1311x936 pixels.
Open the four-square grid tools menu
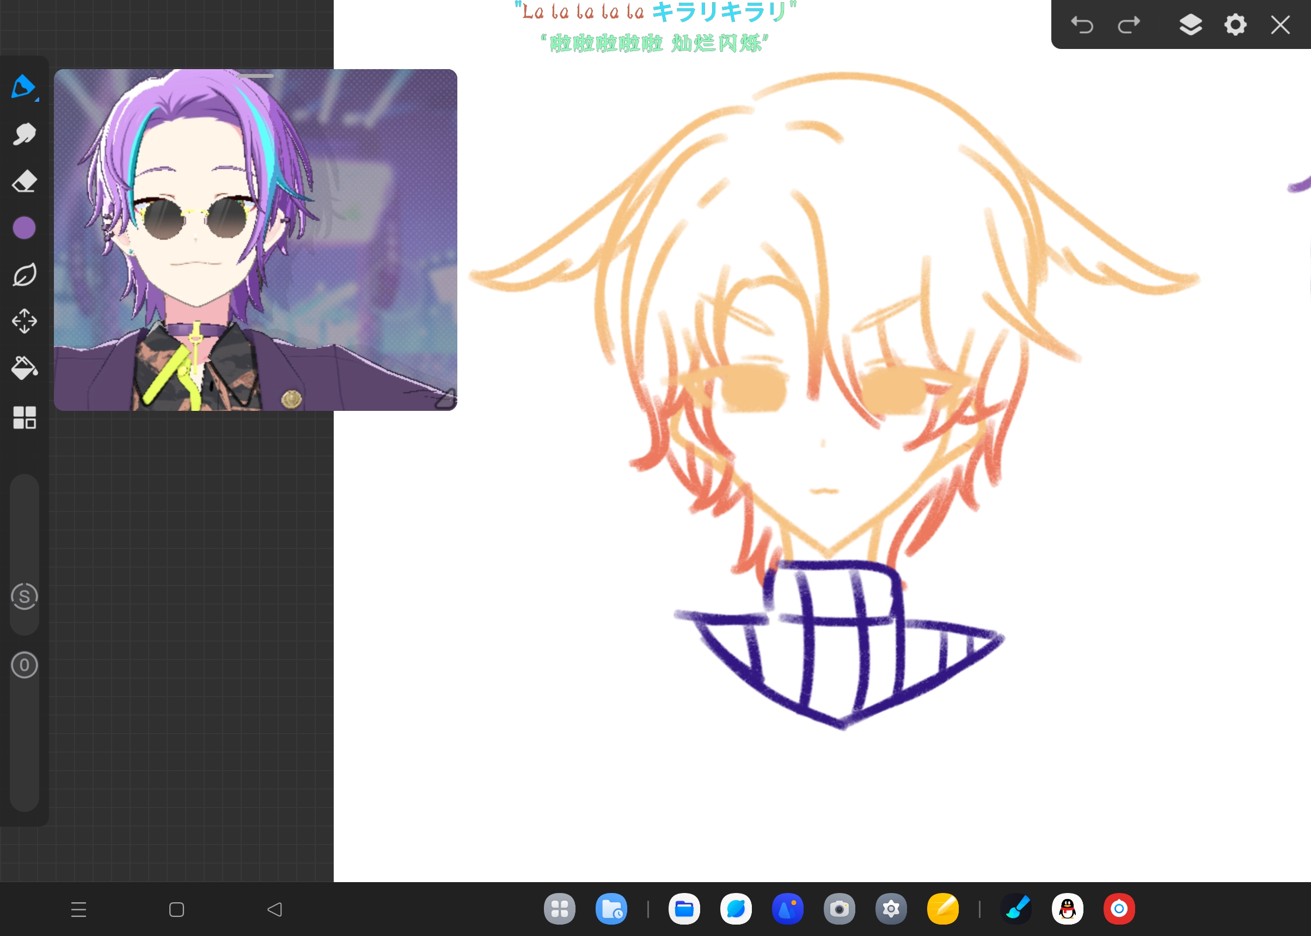tap(24, 417)
